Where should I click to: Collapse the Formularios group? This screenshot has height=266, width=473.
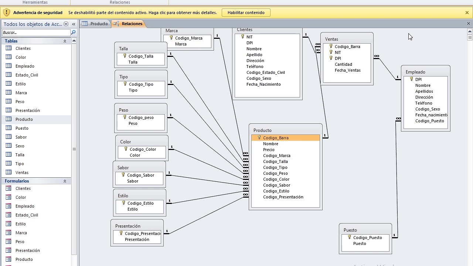tap(65, 181)
